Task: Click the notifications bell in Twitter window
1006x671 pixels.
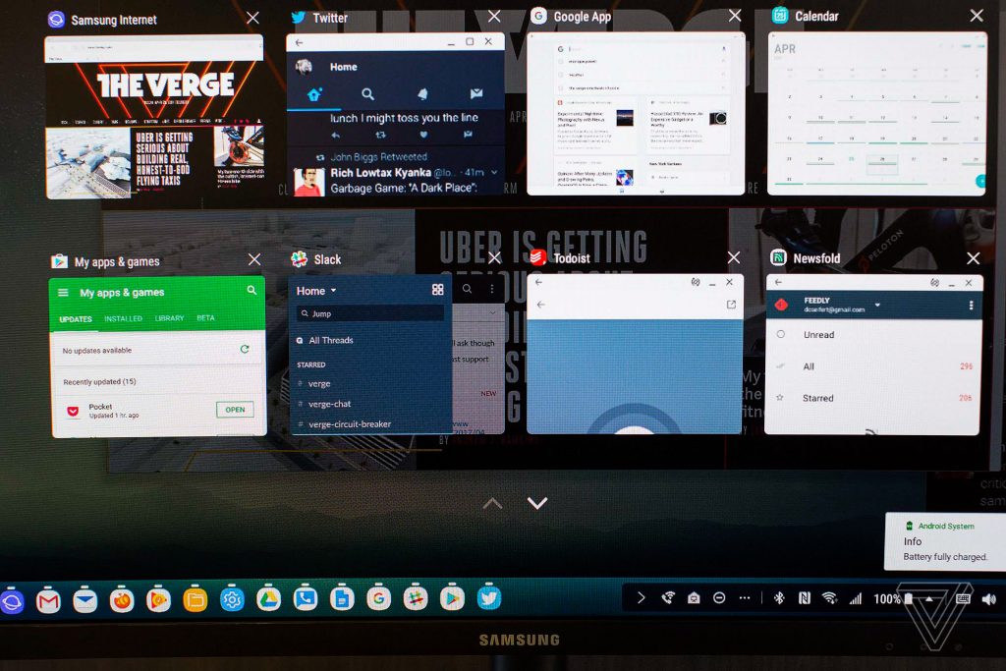Action: [422, 94]
